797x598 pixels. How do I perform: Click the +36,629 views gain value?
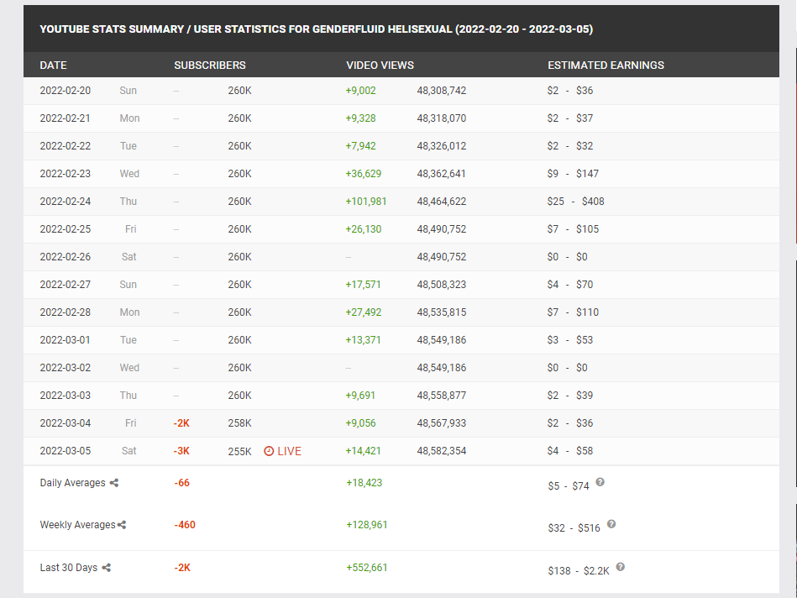pos(364,173)
